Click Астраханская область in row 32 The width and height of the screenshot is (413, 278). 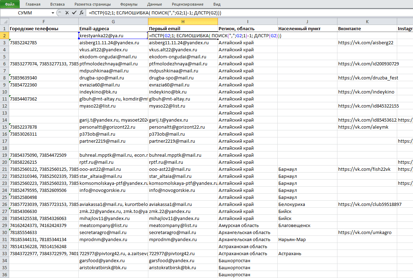tap(247, 246)
